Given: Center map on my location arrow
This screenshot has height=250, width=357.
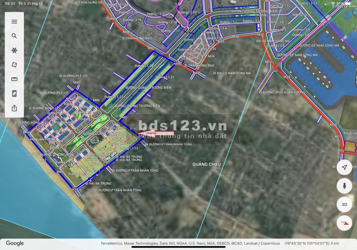Looking at the screenshot, I should coord(344,167).
